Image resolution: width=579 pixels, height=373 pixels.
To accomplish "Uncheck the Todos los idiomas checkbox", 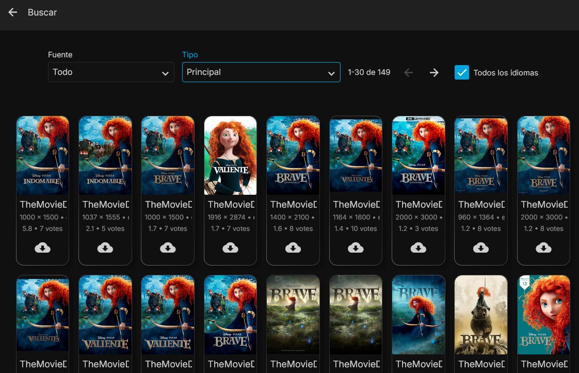I will point(461,72).
